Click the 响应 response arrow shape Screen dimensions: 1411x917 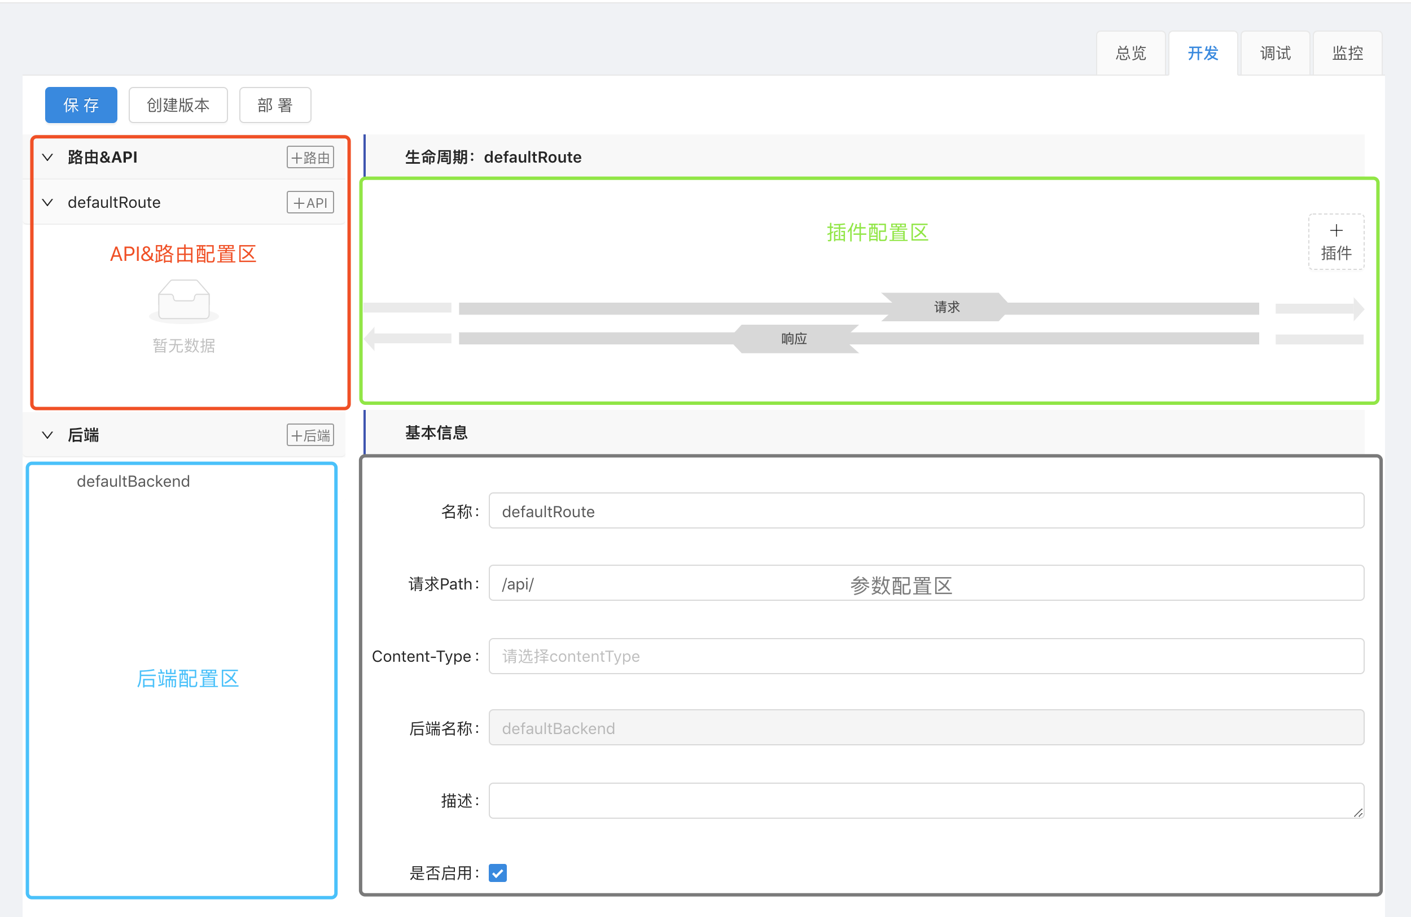[x=794, y=339]
